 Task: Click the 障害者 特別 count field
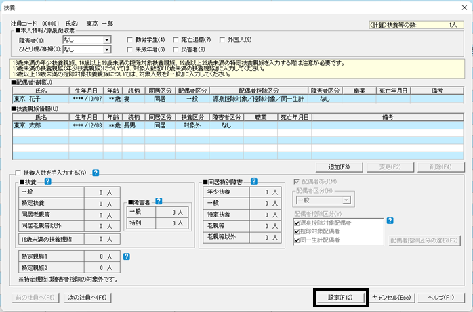(x=172, y=223)
